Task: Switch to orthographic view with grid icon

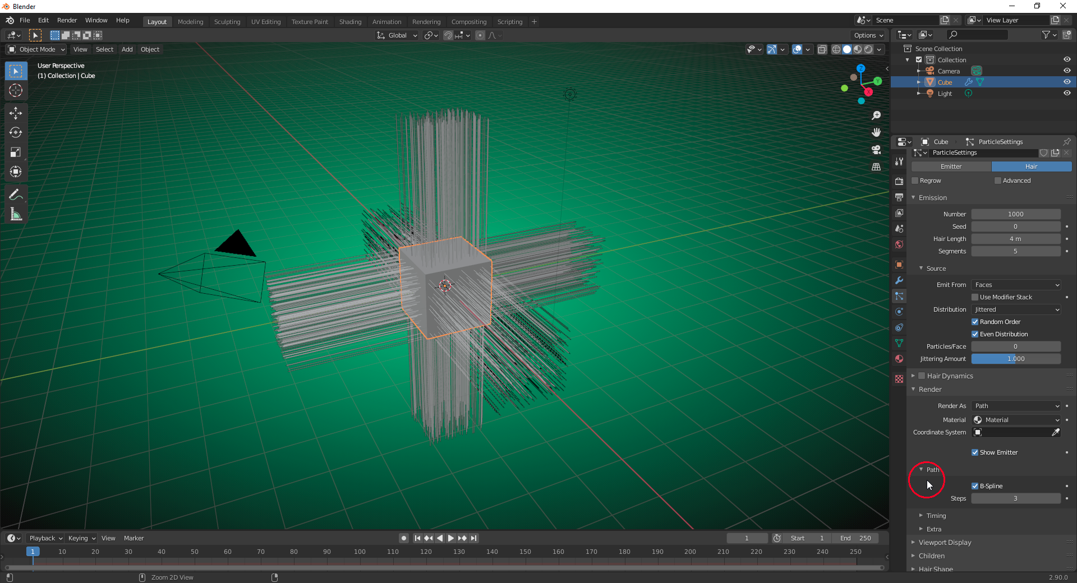Action: pyautogui.click(x=876, y=167)
